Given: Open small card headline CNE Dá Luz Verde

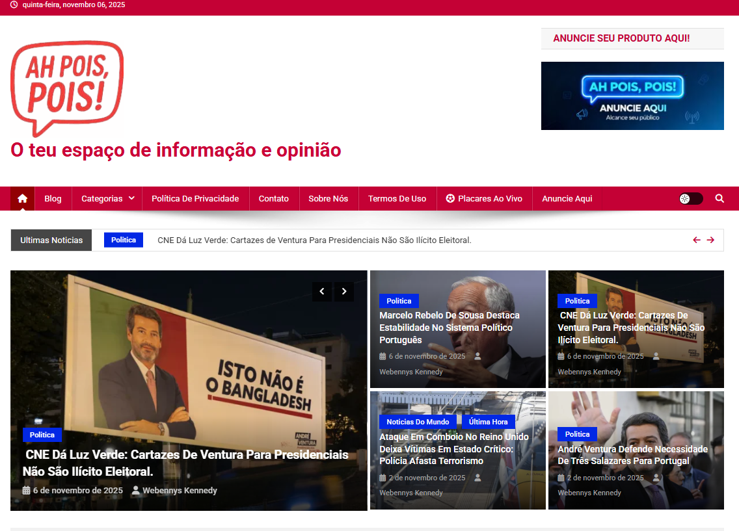Looking at the screenshot, I should 631,328.
